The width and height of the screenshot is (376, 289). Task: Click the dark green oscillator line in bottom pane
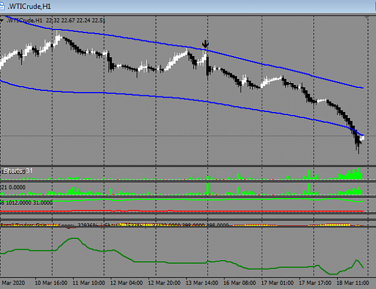(x=182, y=263)
